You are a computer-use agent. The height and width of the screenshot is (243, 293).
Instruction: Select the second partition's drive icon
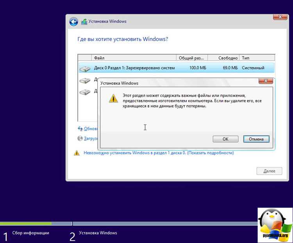[85, 80]
